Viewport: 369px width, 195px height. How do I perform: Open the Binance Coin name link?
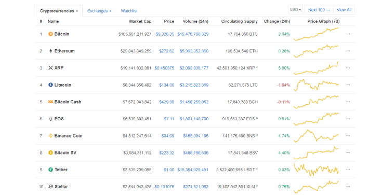tap(69, 136)
